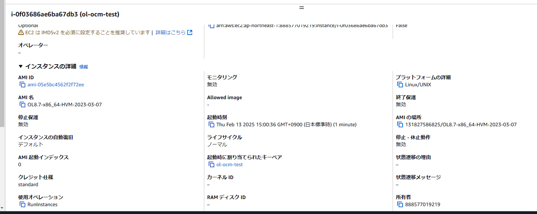Image resolution: width=537 pixels, height=214 pixels.
Task: Click the カーネル ID label
Action: [x=220, y=177]
